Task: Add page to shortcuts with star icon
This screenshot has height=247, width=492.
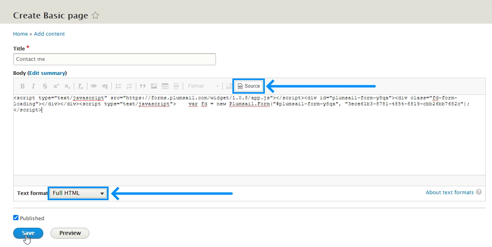Action: pyautogui.click(x=95, y=16)
